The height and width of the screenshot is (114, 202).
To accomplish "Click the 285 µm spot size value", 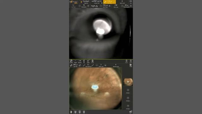I will point(75,65).
